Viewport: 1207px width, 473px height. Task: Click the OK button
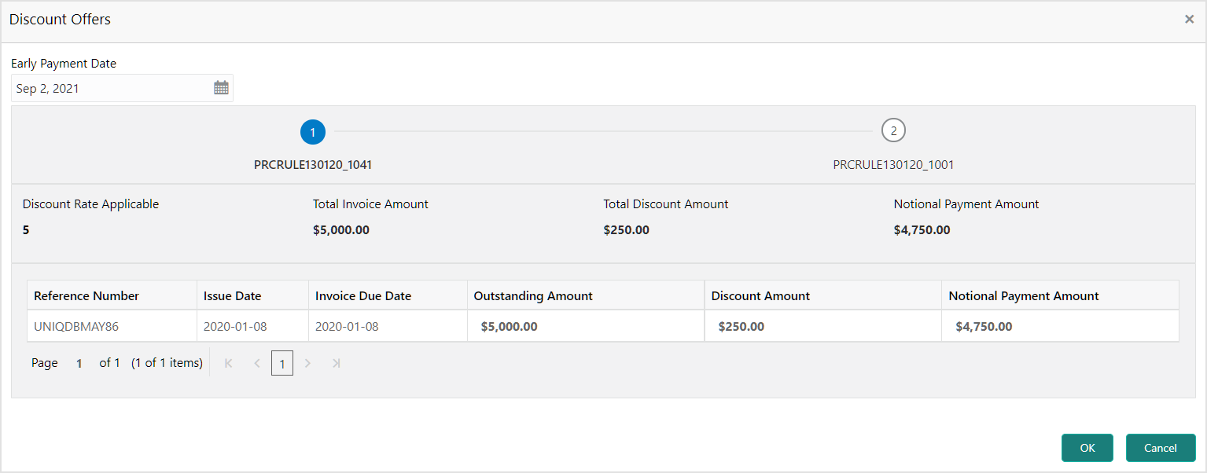tap(1087, 448)
